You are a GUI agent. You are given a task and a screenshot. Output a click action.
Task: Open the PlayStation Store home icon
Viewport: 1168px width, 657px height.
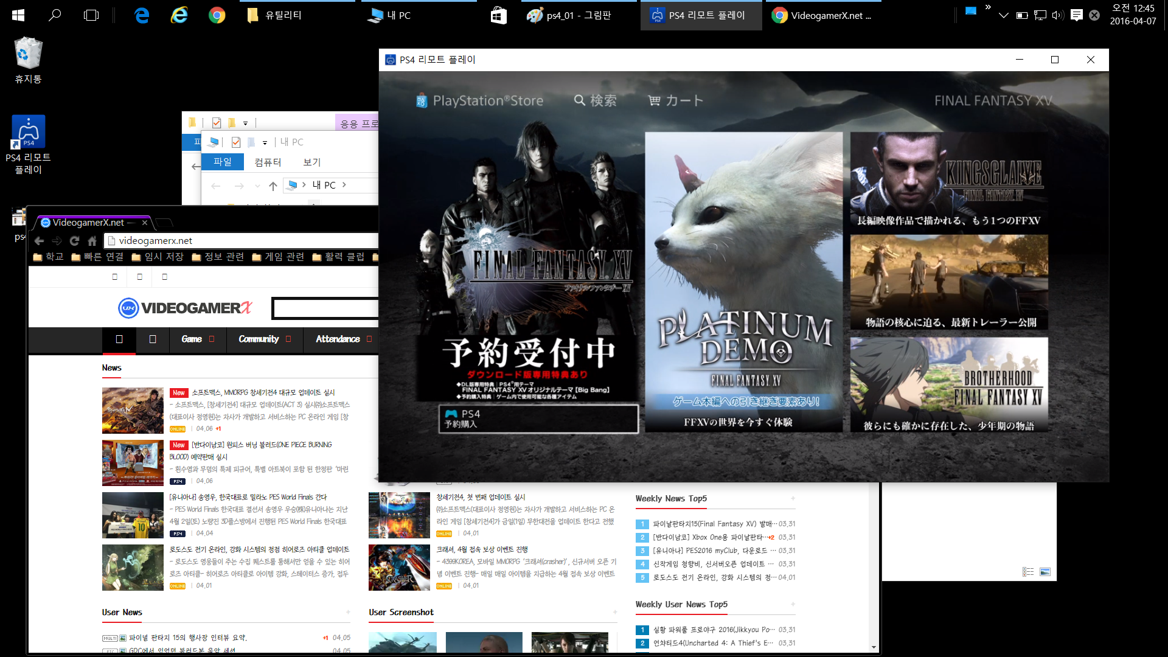(x=422, y=101)
